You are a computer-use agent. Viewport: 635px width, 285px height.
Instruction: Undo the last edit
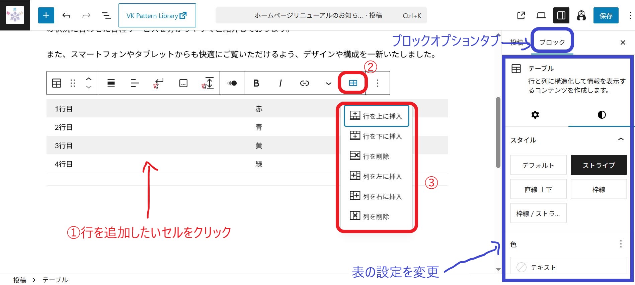pyautogui.click(x=66, y=15)
